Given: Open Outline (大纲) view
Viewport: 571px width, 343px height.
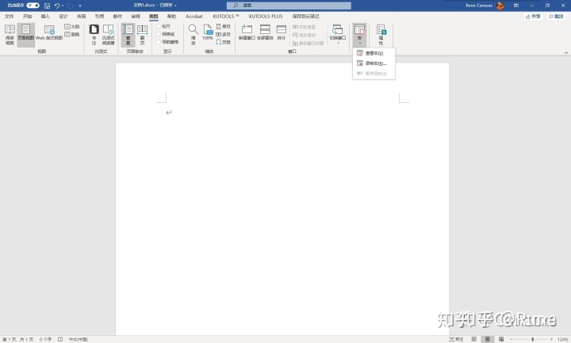Looking at the screenshot, I should [x=72, y=27].
